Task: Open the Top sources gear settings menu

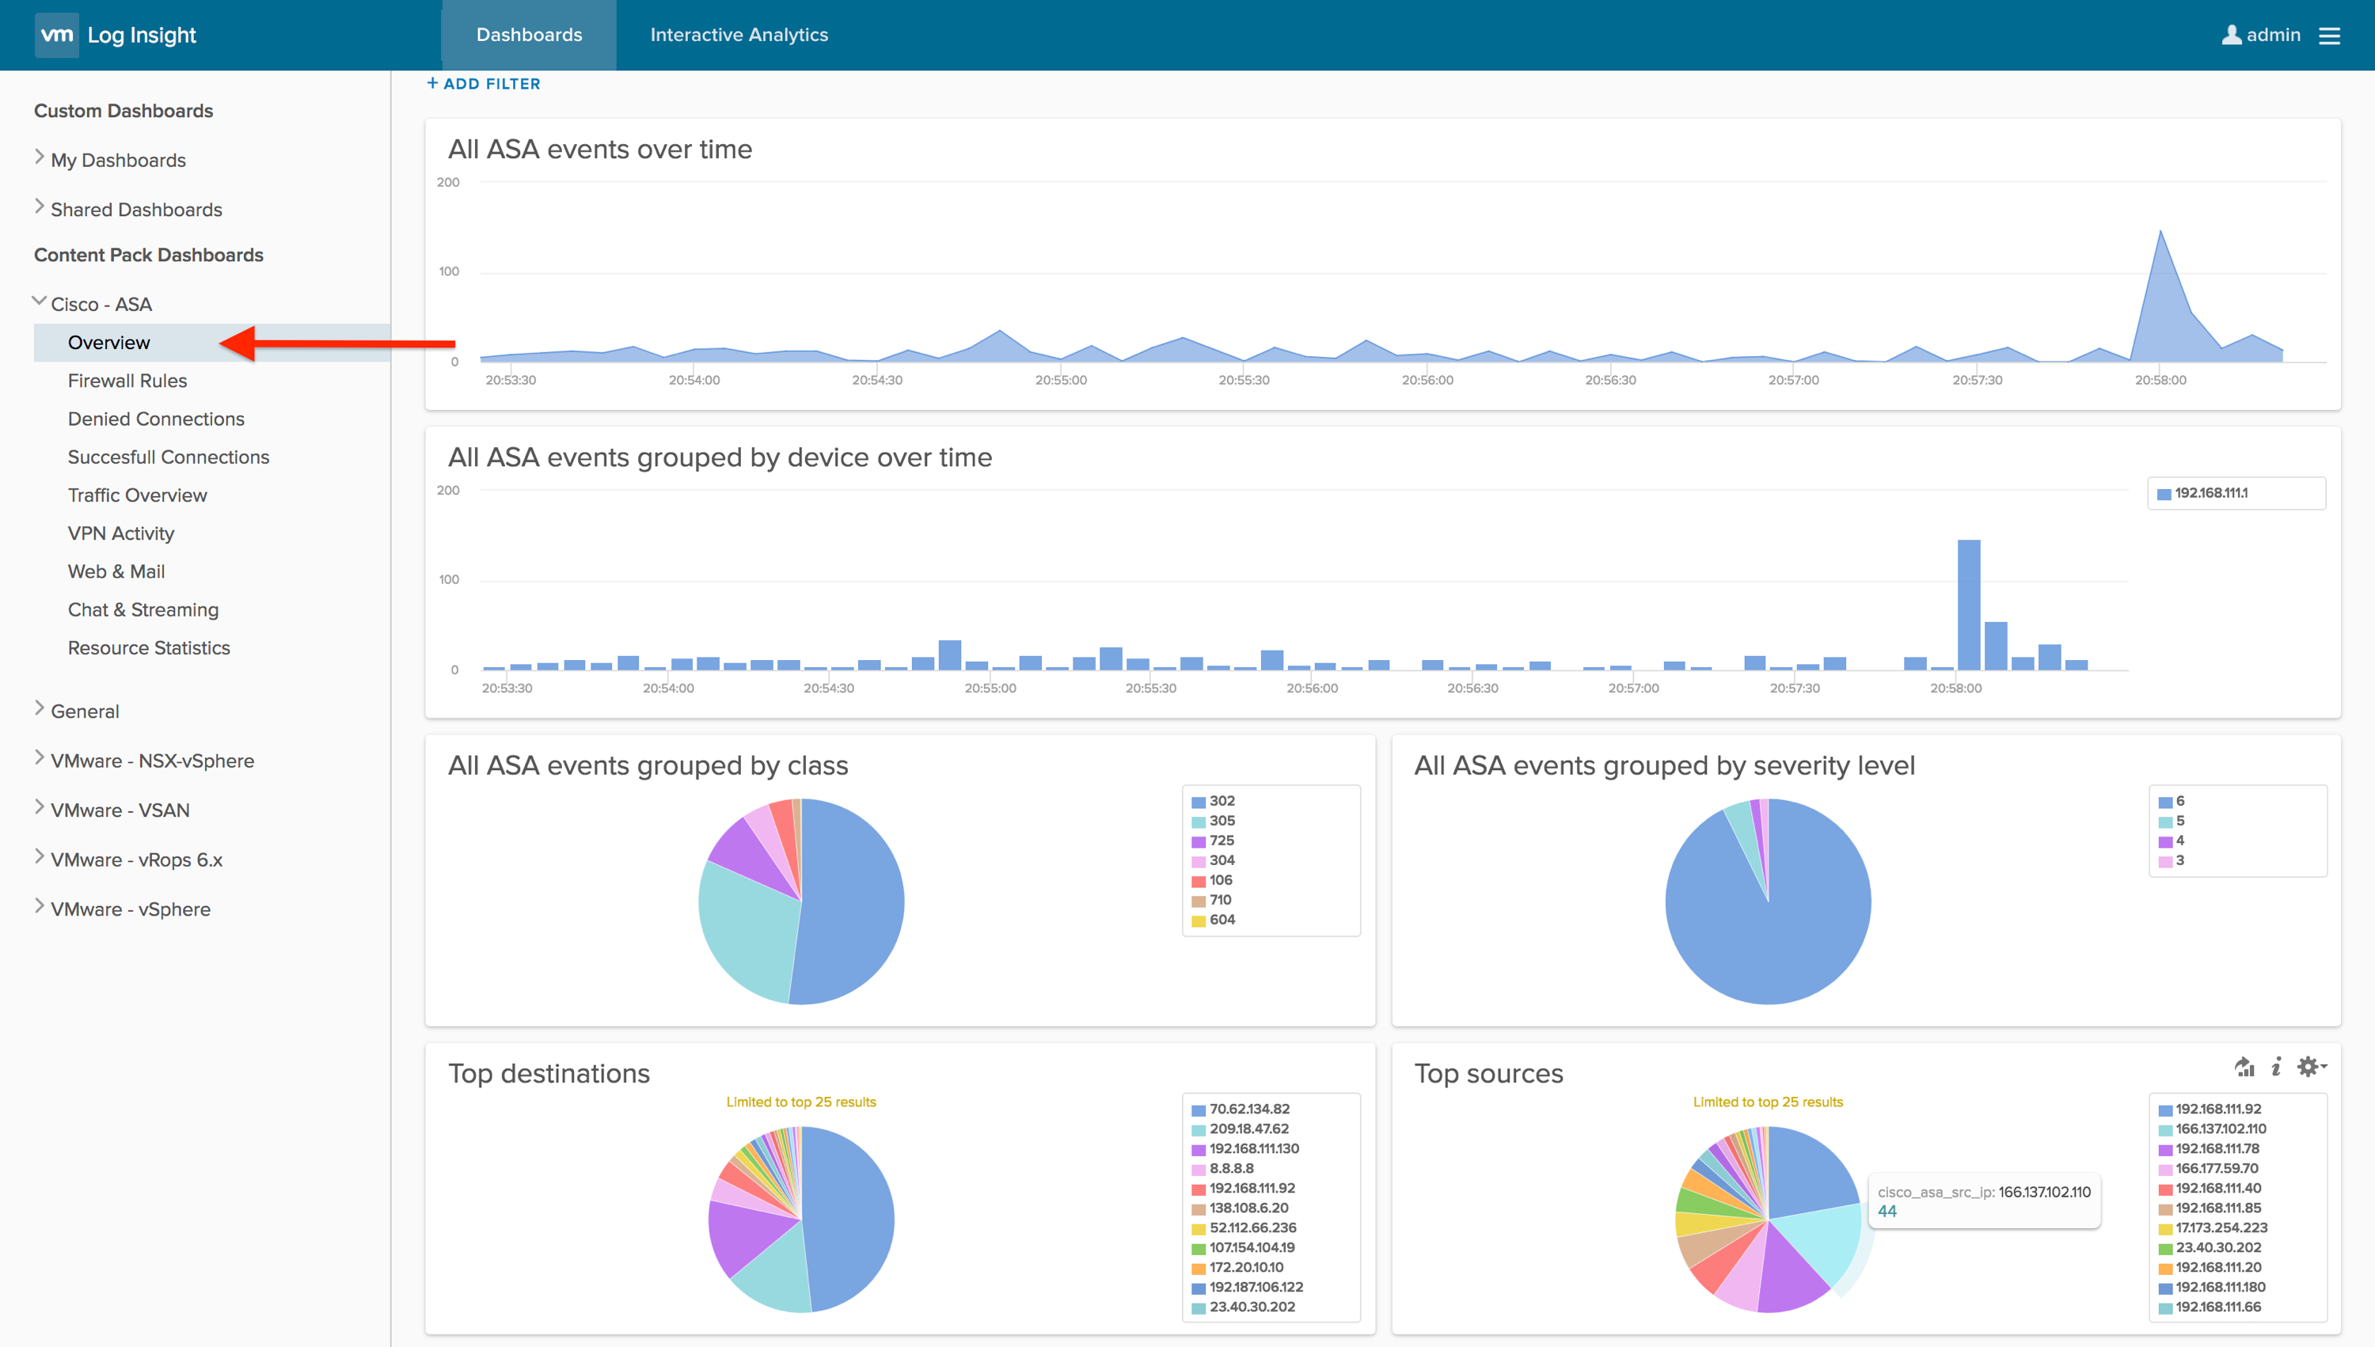Action: (2310, 1067)
